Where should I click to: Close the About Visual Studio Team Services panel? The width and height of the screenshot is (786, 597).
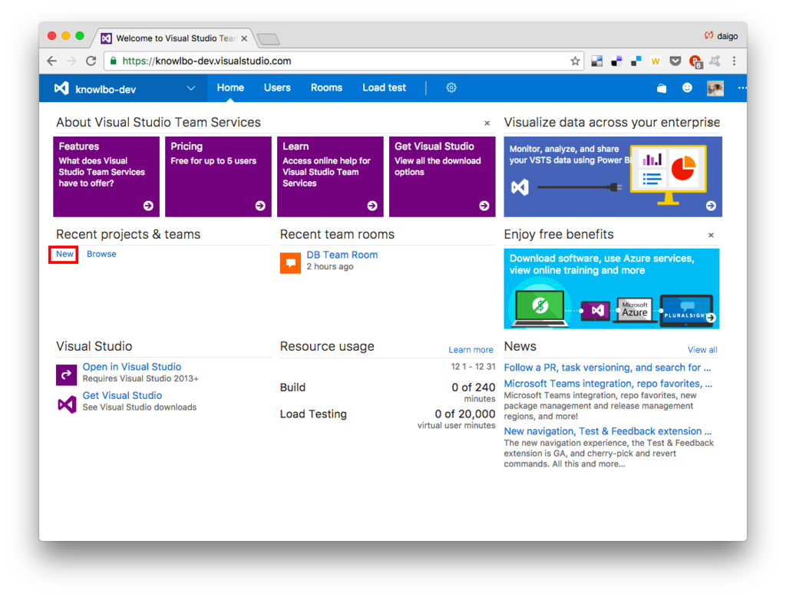click(x=487, y=124)
